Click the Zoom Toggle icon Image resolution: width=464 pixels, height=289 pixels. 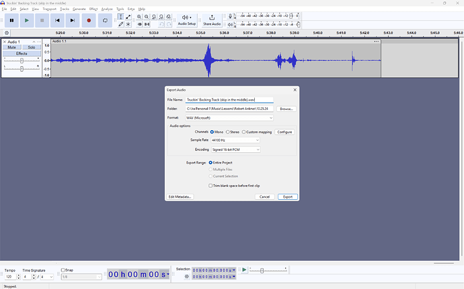tap(169, 17)
